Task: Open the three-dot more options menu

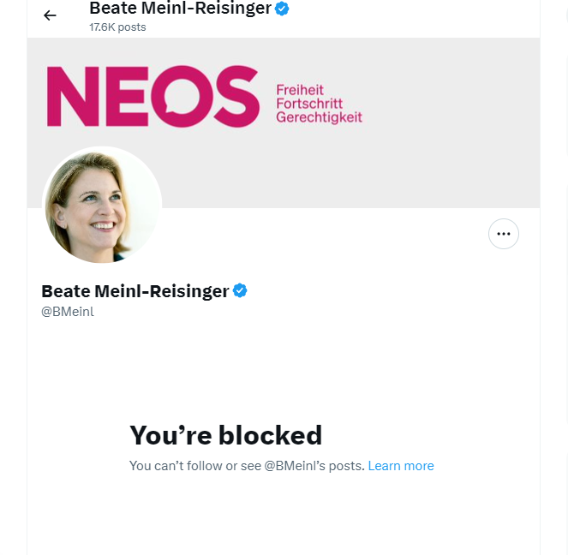Action: click(503, 234)
